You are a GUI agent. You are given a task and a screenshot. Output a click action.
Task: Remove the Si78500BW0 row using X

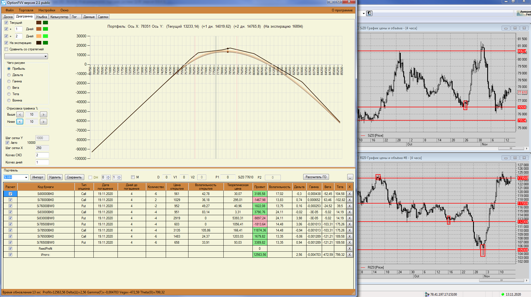(350, 224)
